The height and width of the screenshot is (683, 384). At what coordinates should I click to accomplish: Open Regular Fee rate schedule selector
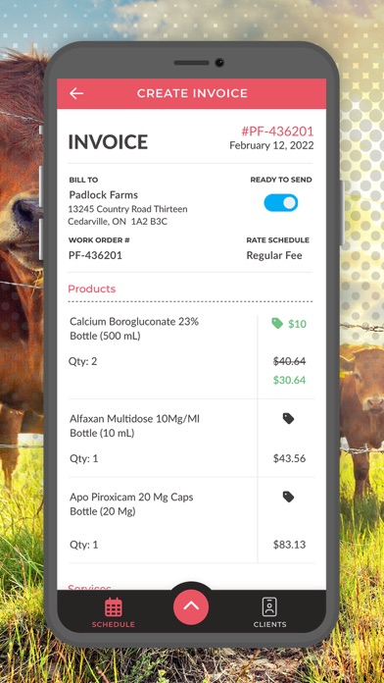pyautogui.click(x=274, y=255)
